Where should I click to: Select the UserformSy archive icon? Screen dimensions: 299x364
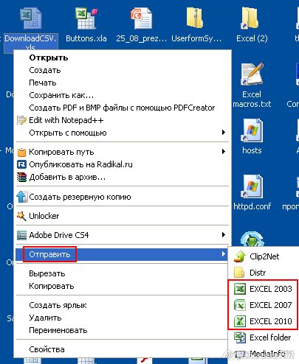(x=196, y=18)
